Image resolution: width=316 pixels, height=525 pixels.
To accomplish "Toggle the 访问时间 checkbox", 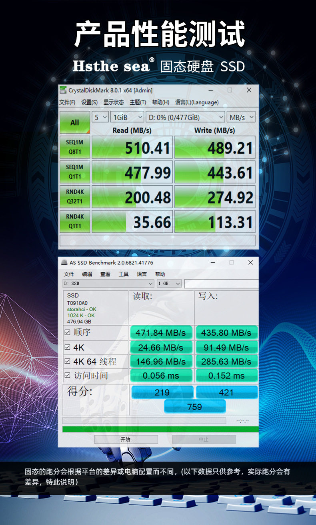I will [67, 375].
